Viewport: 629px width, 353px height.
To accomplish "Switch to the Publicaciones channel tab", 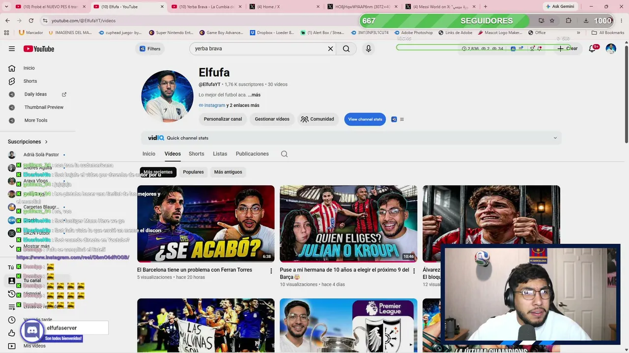I will 252,154.
